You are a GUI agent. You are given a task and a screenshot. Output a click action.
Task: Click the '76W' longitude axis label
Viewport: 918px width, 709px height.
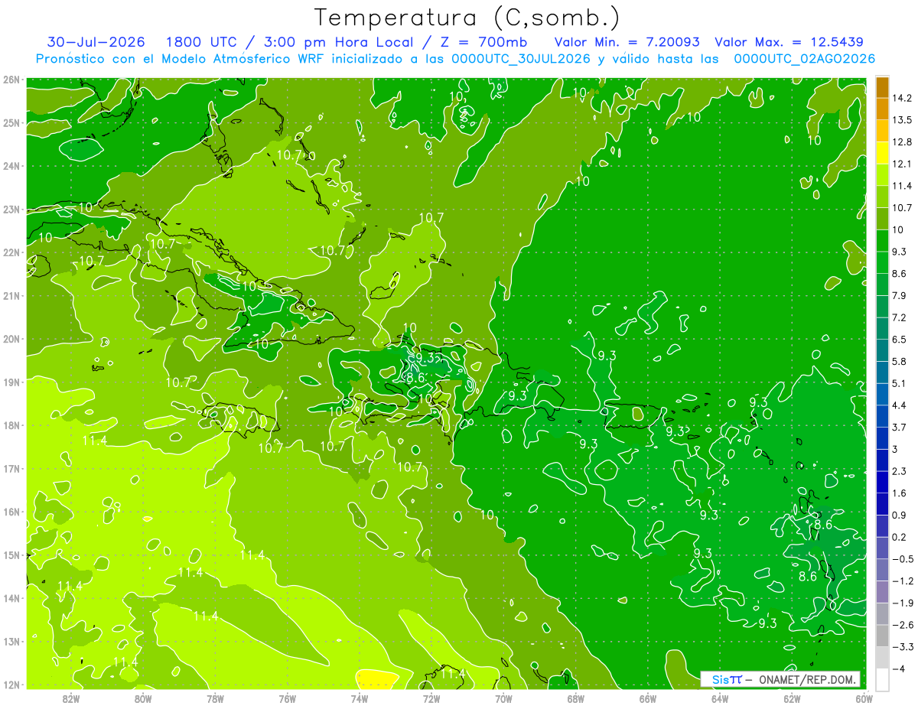(287, 699)
